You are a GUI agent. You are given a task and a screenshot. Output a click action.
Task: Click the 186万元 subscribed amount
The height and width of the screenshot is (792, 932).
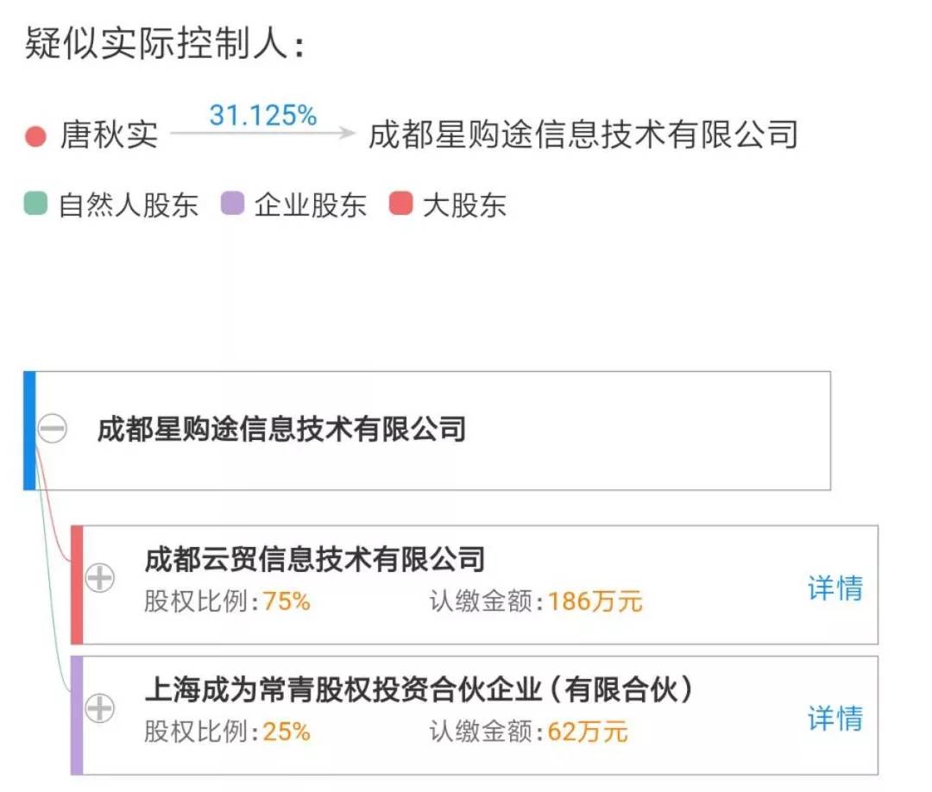595,603
